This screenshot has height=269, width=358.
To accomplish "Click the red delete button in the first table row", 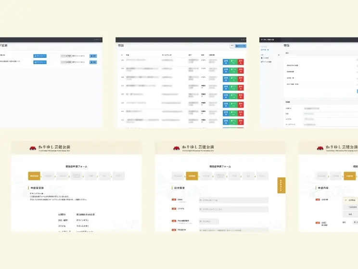I will 241,61.
